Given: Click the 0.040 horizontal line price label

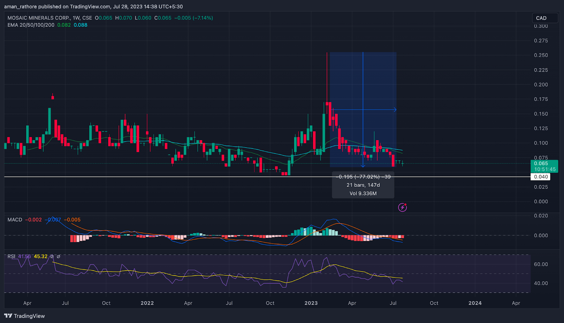Looking at the screenshot, I should click(x=541, y=177).
